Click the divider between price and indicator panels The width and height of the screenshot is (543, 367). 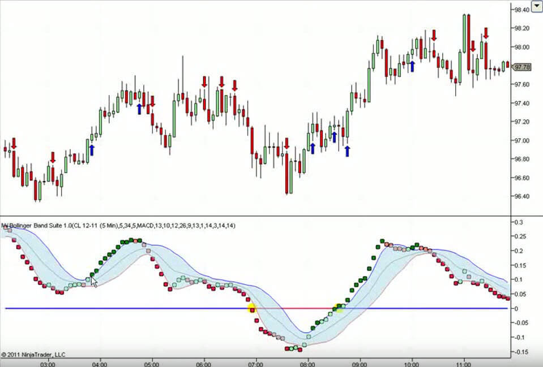(255, 216)
